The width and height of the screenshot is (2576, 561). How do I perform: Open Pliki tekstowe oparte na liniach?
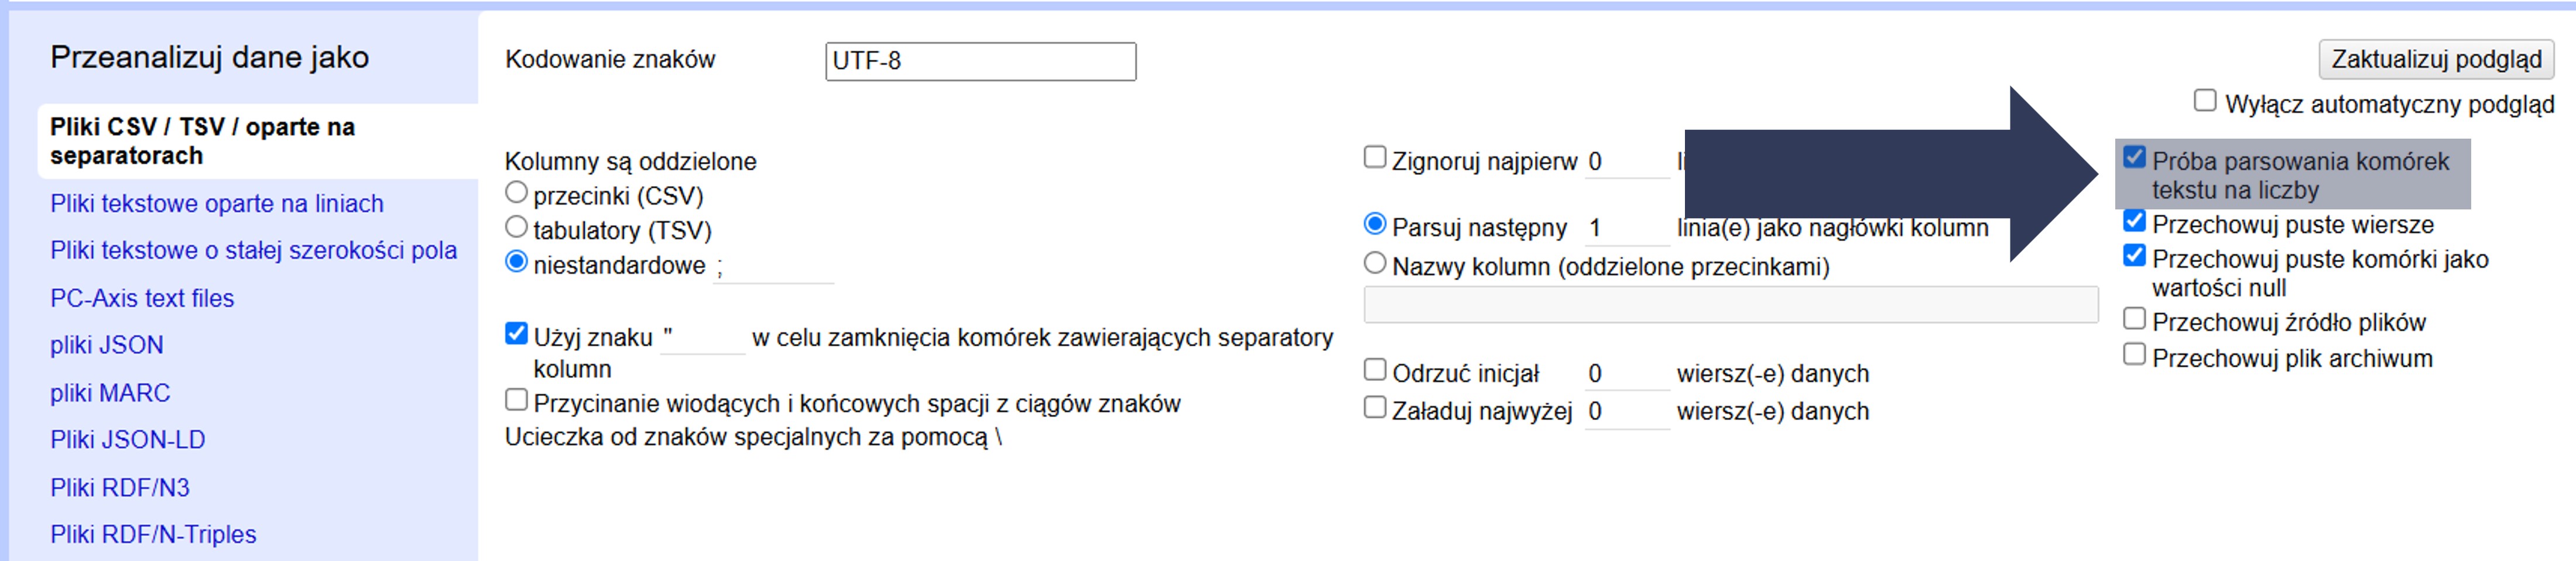[217, 204]
